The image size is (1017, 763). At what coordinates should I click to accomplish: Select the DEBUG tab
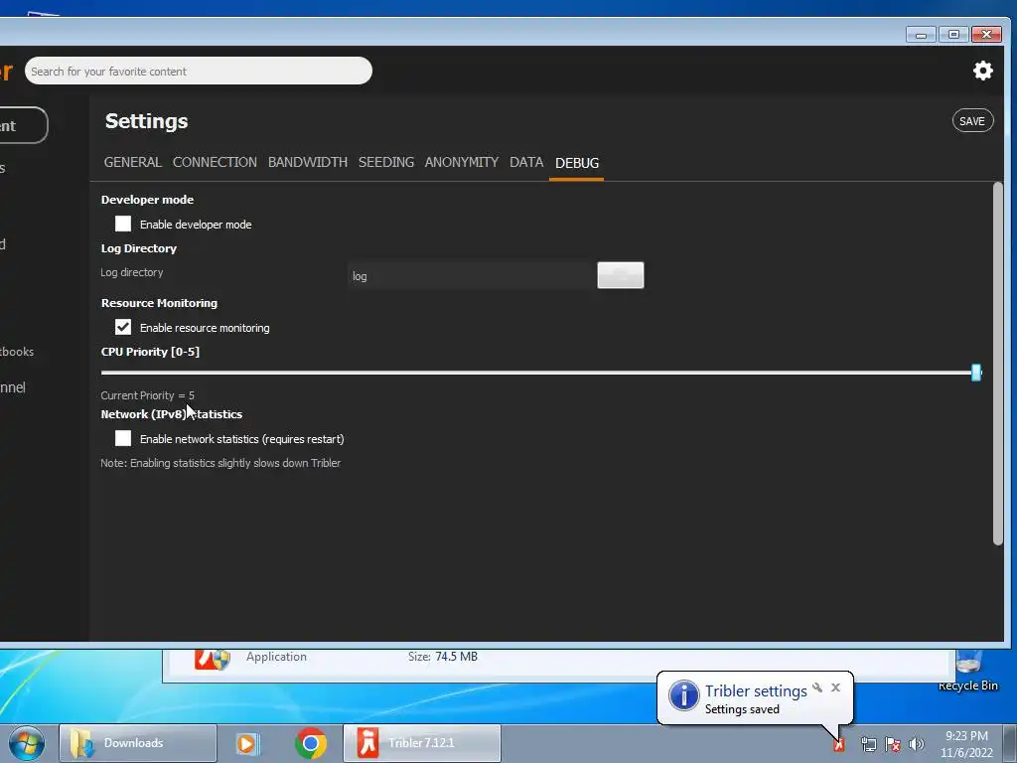[577, 163]
